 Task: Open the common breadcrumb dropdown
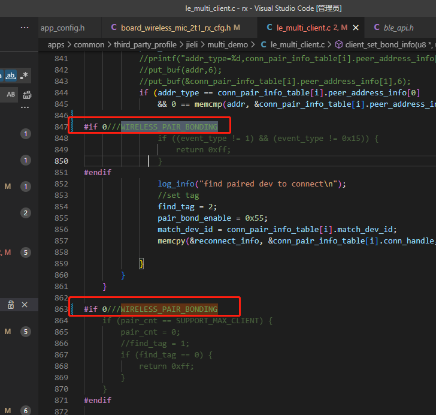89,45
